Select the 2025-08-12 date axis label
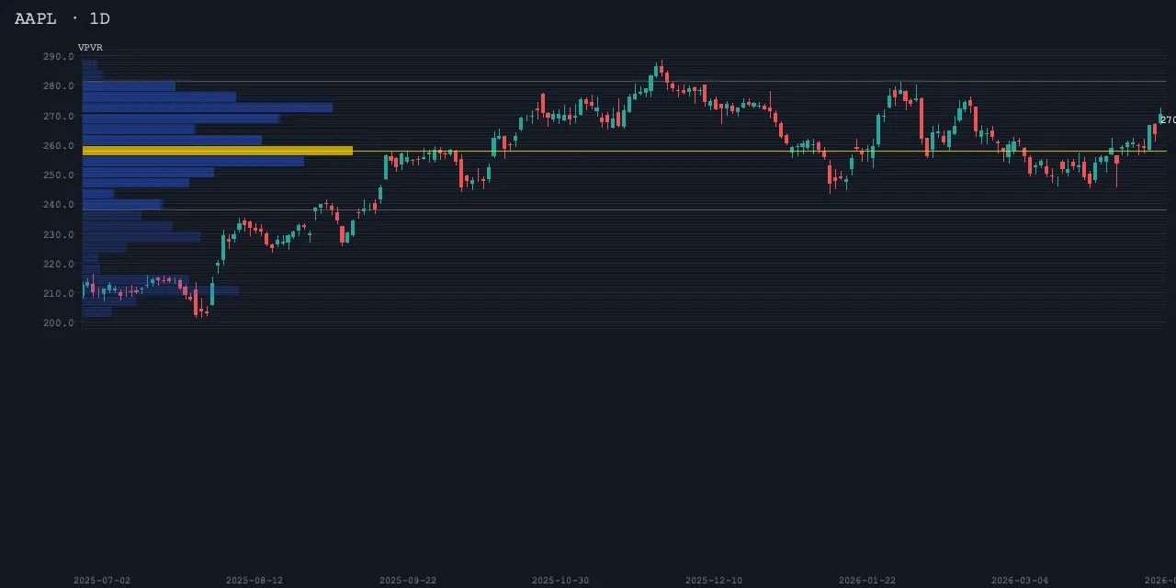1176x588 pixels. (254, 581)
